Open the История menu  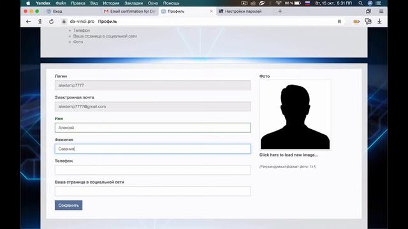111,3
